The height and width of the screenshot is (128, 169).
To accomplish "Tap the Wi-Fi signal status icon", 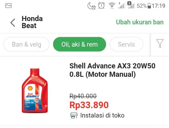I will 112,6.
